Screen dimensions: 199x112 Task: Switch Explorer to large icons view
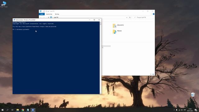153,74
